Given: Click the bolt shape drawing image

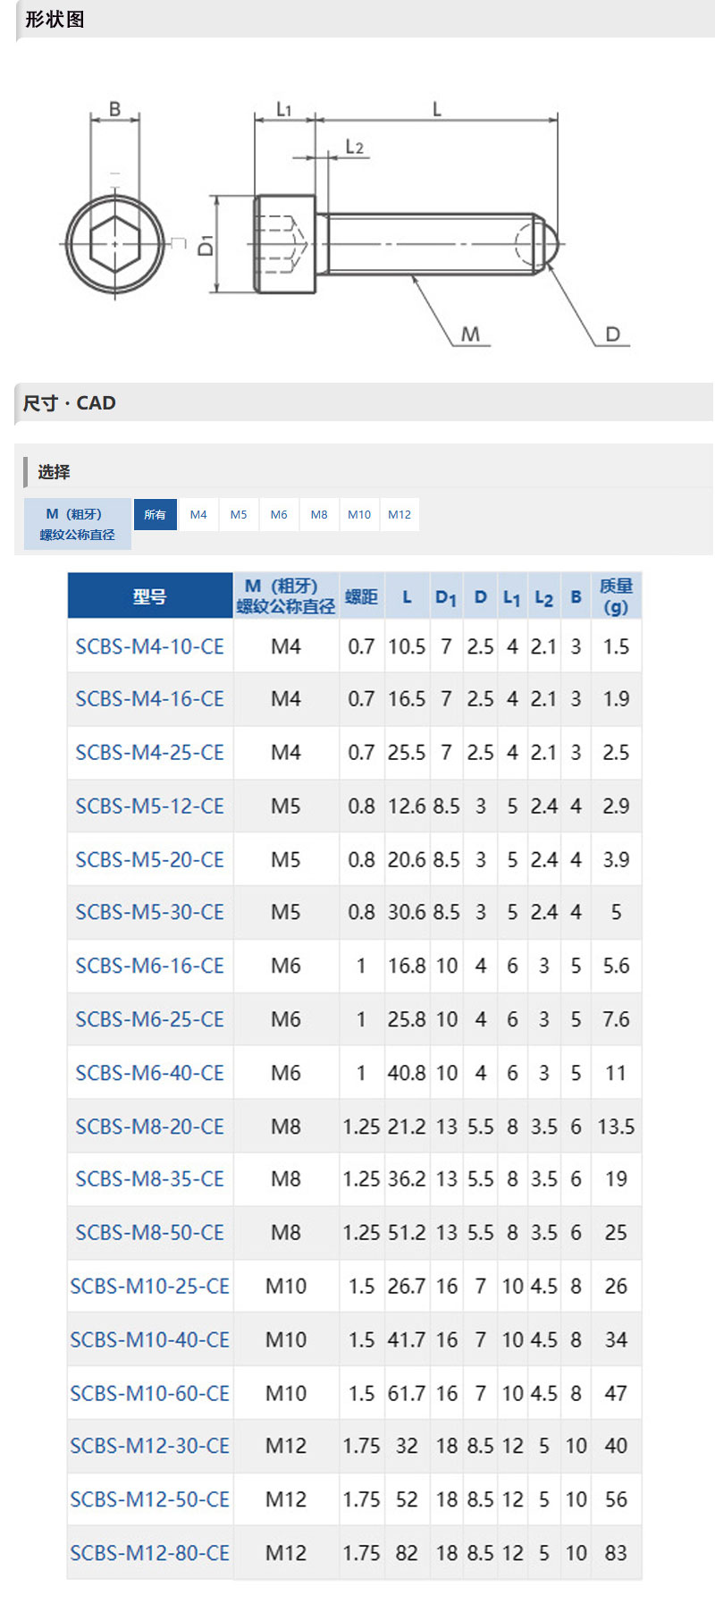Looking at the screenshot, I should [347, 223].
